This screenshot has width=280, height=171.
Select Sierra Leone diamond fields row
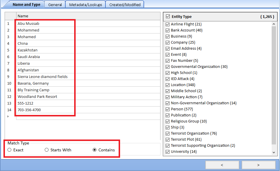click(x=88, y=77)
